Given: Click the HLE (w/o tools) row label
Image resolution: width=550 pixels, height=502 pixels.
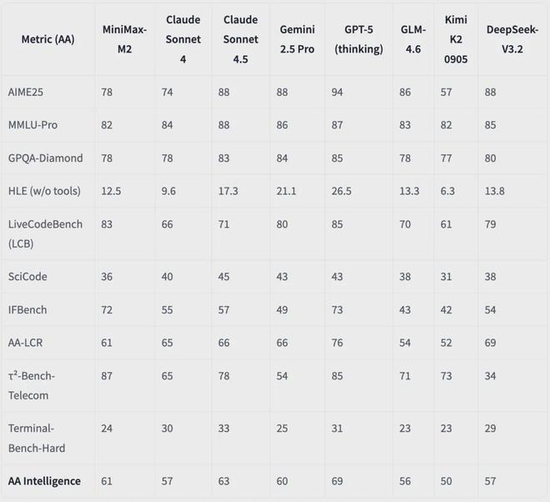Looking at the screenshot, I should click(x=45, y=191).
